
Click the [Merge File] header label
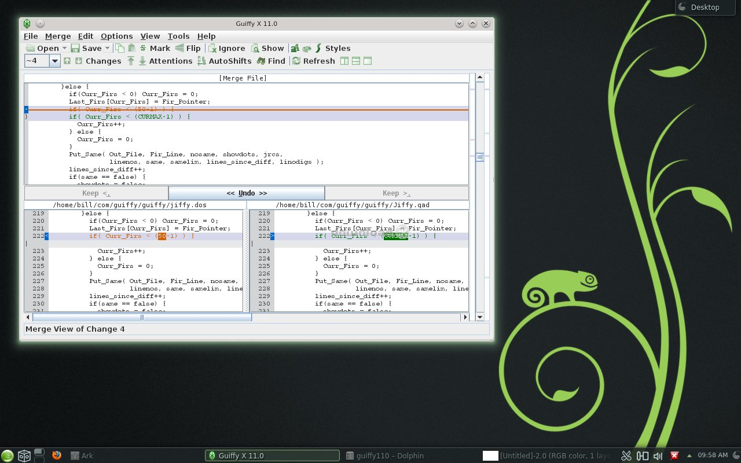(x=243, y=78)
